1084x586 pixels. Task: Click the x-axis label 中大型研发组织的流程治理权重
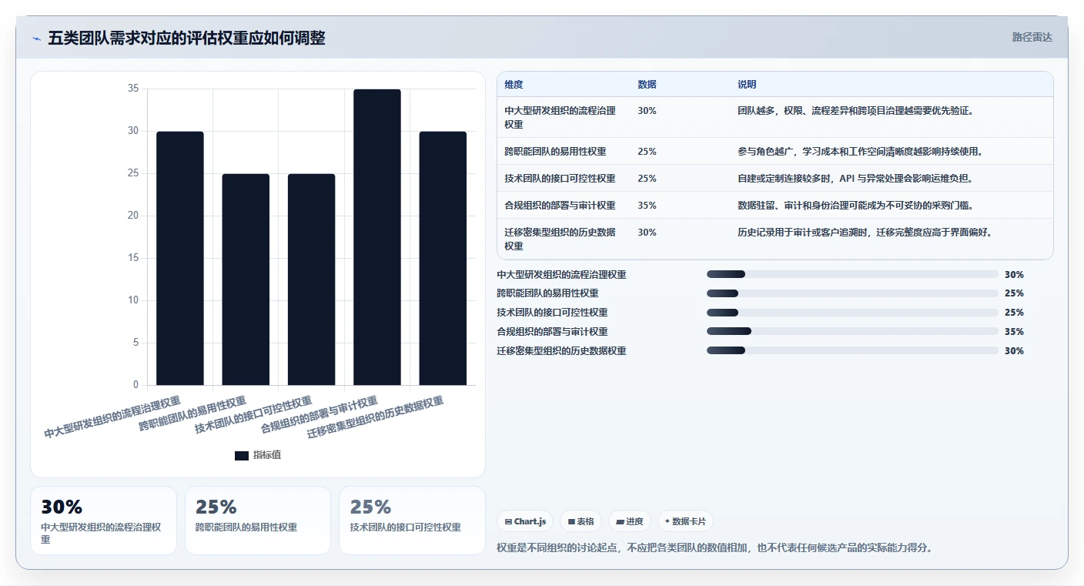pos(112,417)
